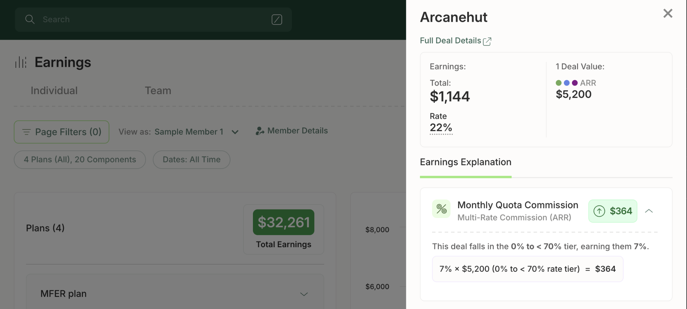This screenshot has height=309, width=687.
Task: Click the $8,000 chart axis label
Action: point(377,230)
